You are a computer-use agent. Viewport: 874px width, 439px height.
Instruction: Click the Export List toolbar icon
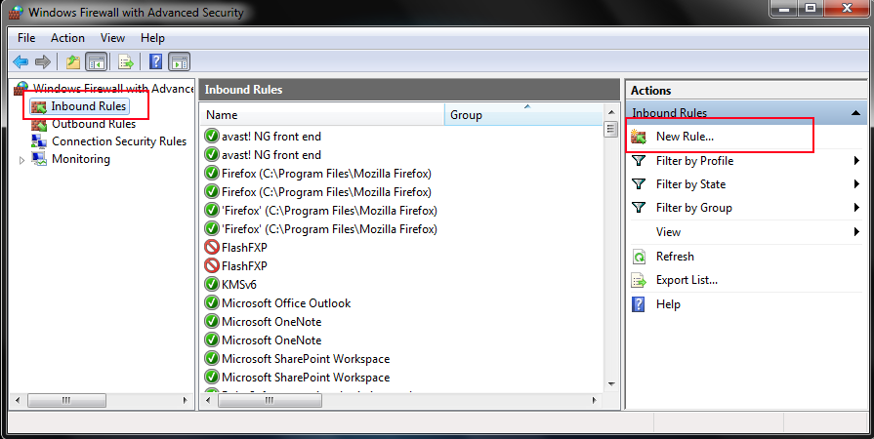click(x=126, y=61)
